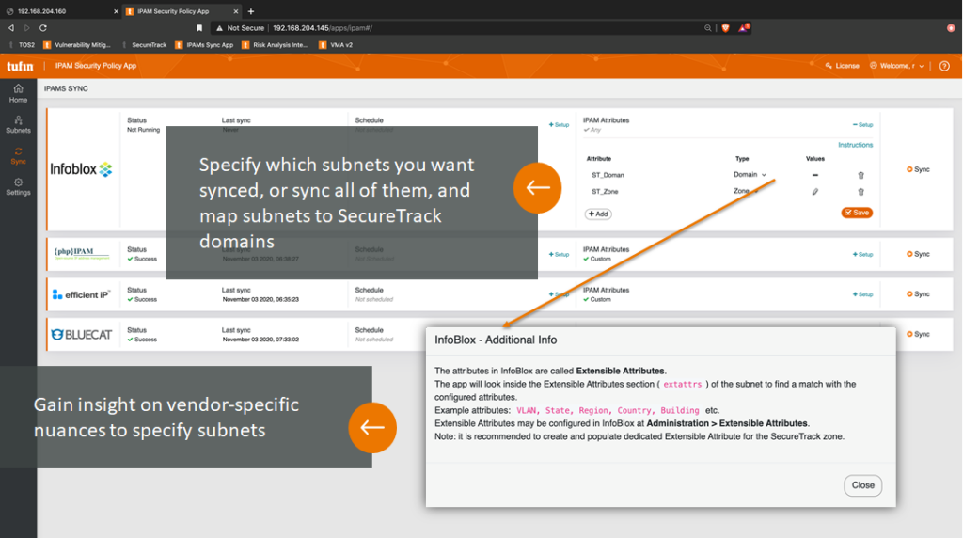This screenshot has width=963, height=538.
Task: Click the help question mark icon
Action: [944, 66]
